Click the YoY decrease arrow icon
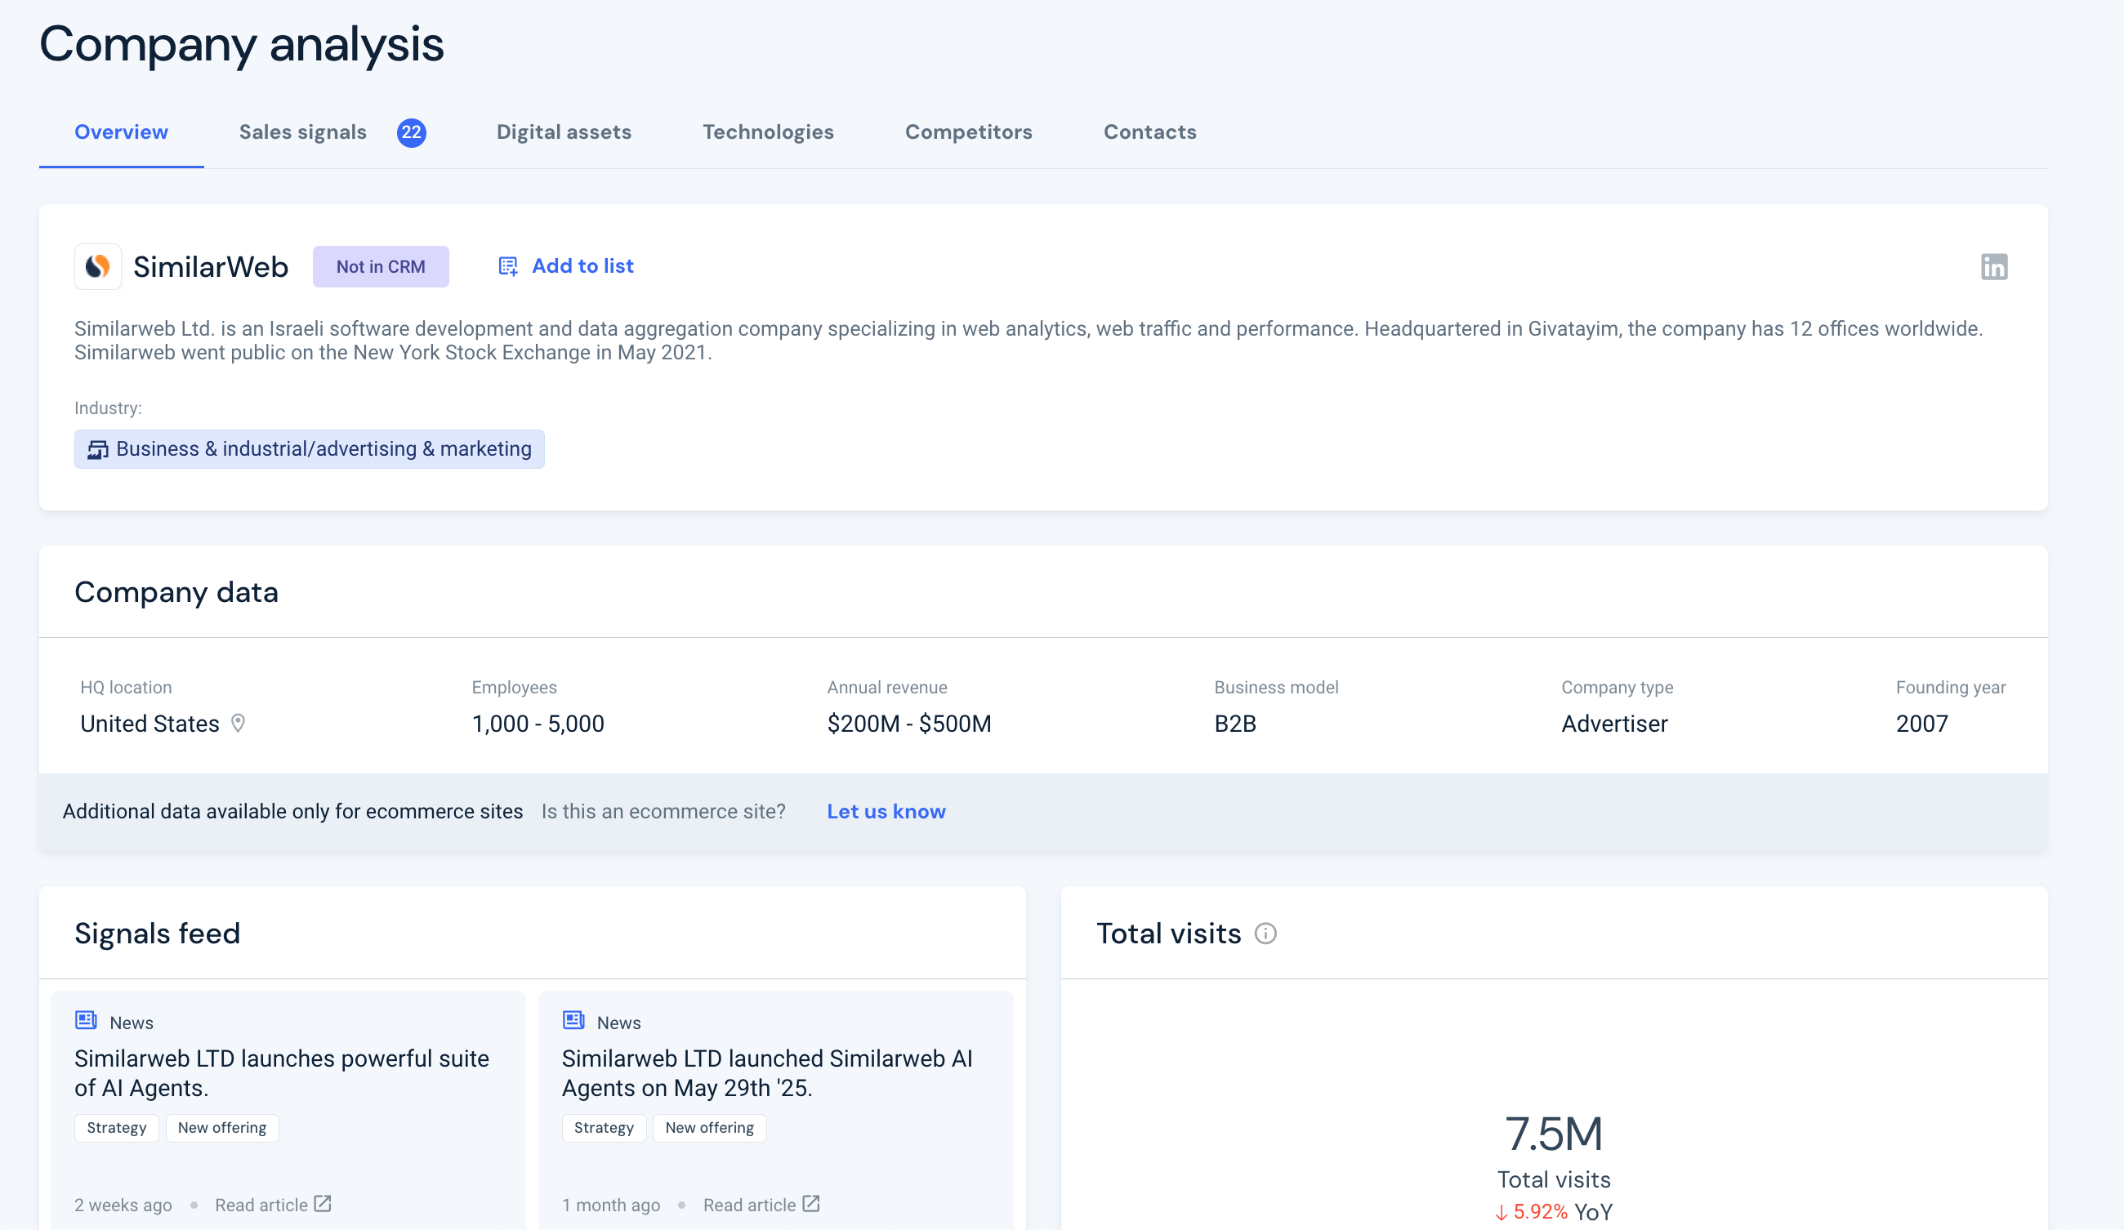The image size is (2124, 1230). point(1502,1212)
